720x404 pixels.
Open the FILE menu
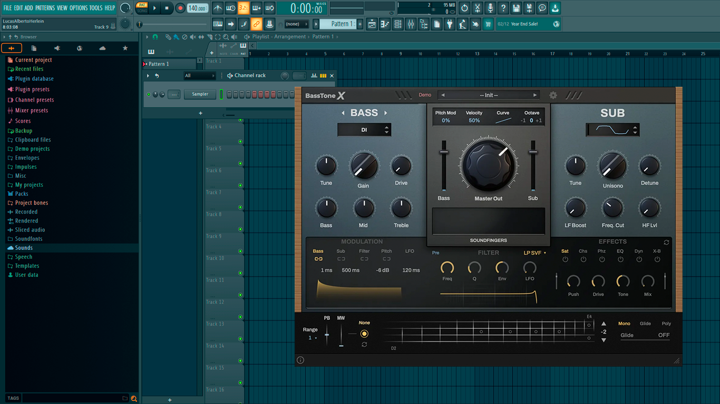(x=7, y=8)
